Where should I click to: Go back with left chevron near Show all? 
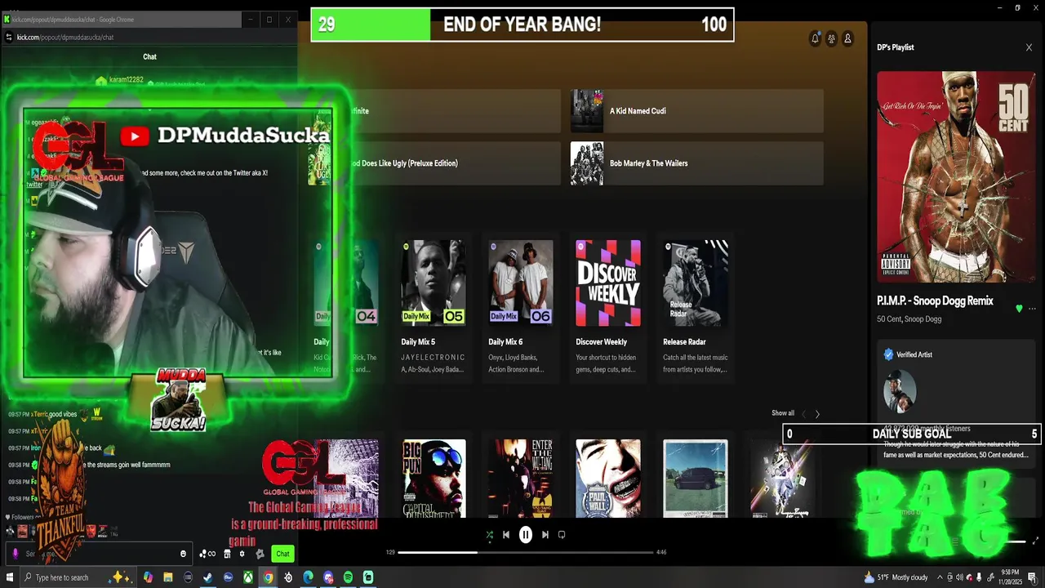(803, 414)
